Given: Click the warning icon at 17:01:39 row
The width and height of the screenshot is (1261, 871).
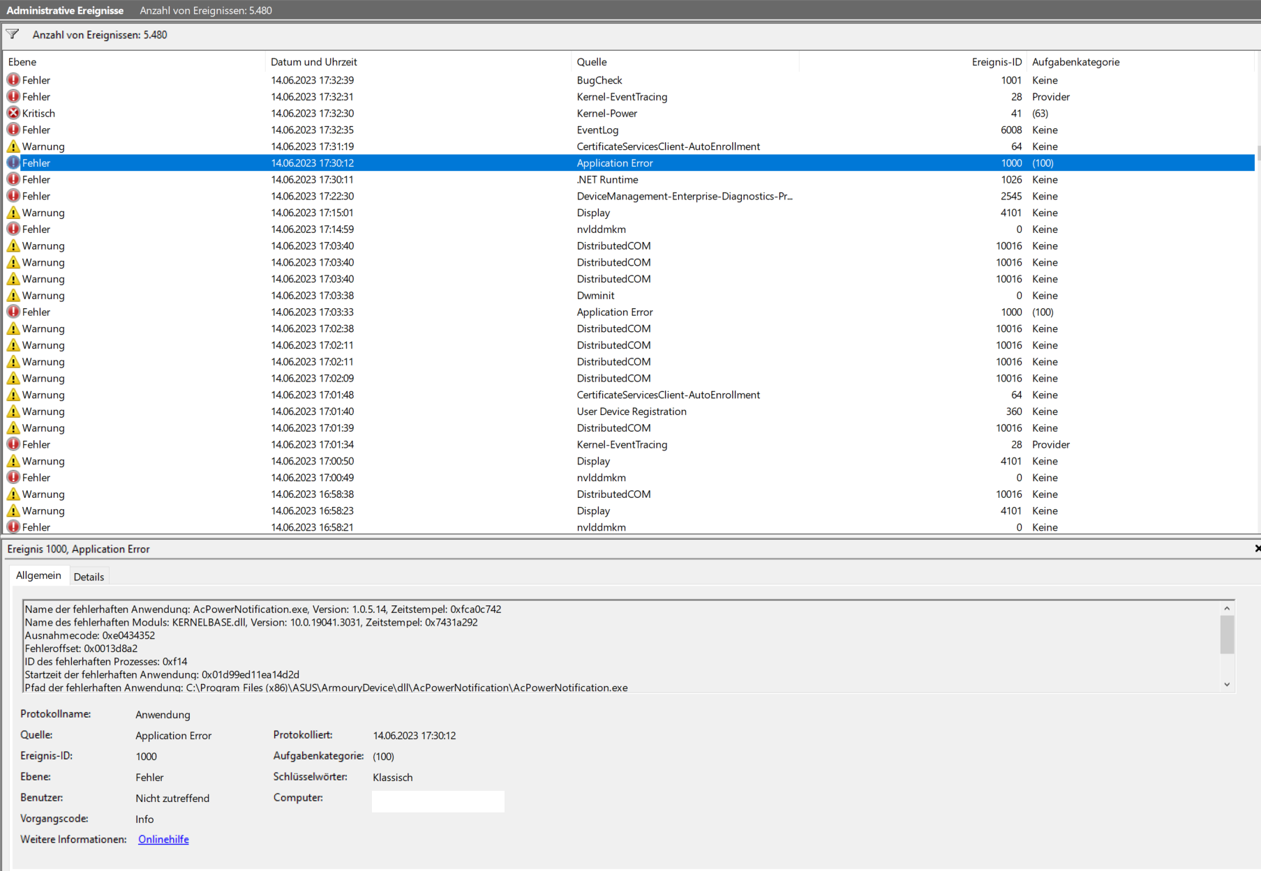Looking at the screenshot, I should tap(13, 428).
